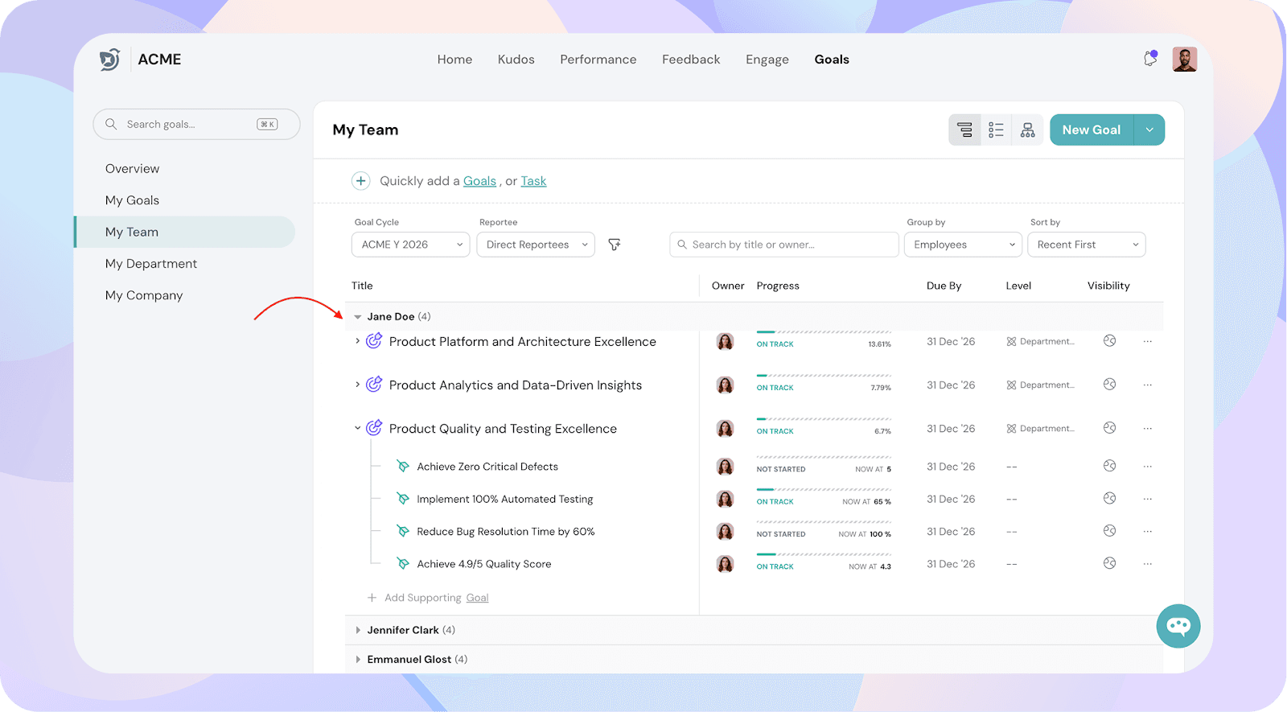Open the Engage tab
This screenshot has width=1287, height=712.
click(767, 60)
